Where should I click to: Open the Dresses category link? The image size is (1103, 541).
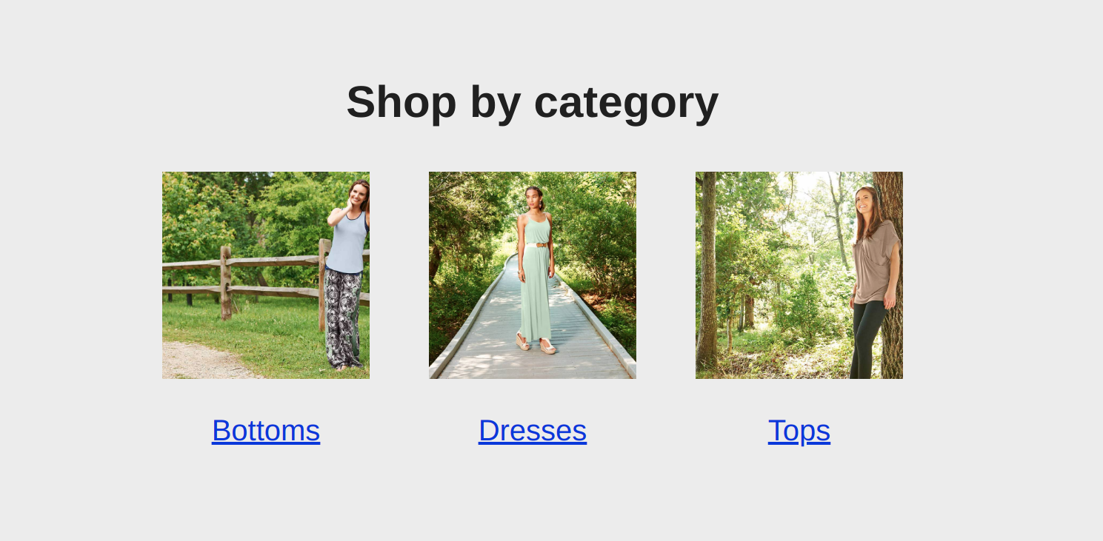click(533, 431)
